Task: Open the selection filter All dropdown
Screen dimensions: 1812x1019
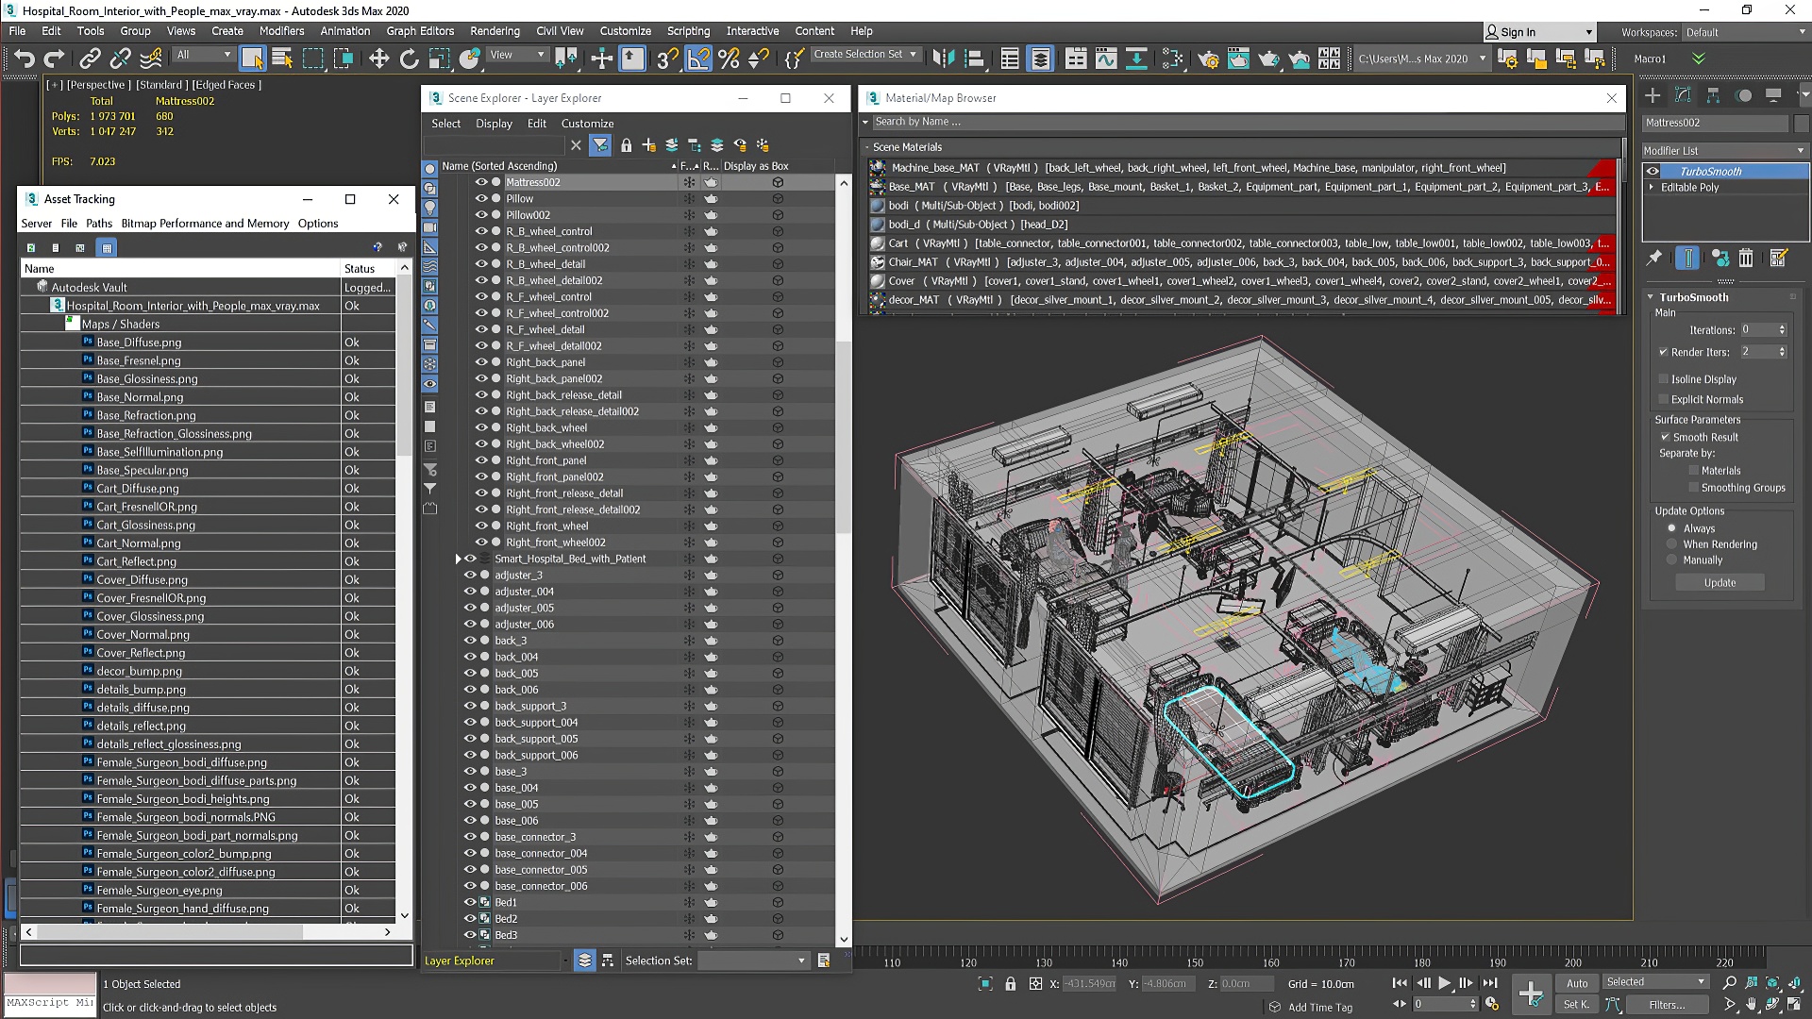Action: point(204,55)
